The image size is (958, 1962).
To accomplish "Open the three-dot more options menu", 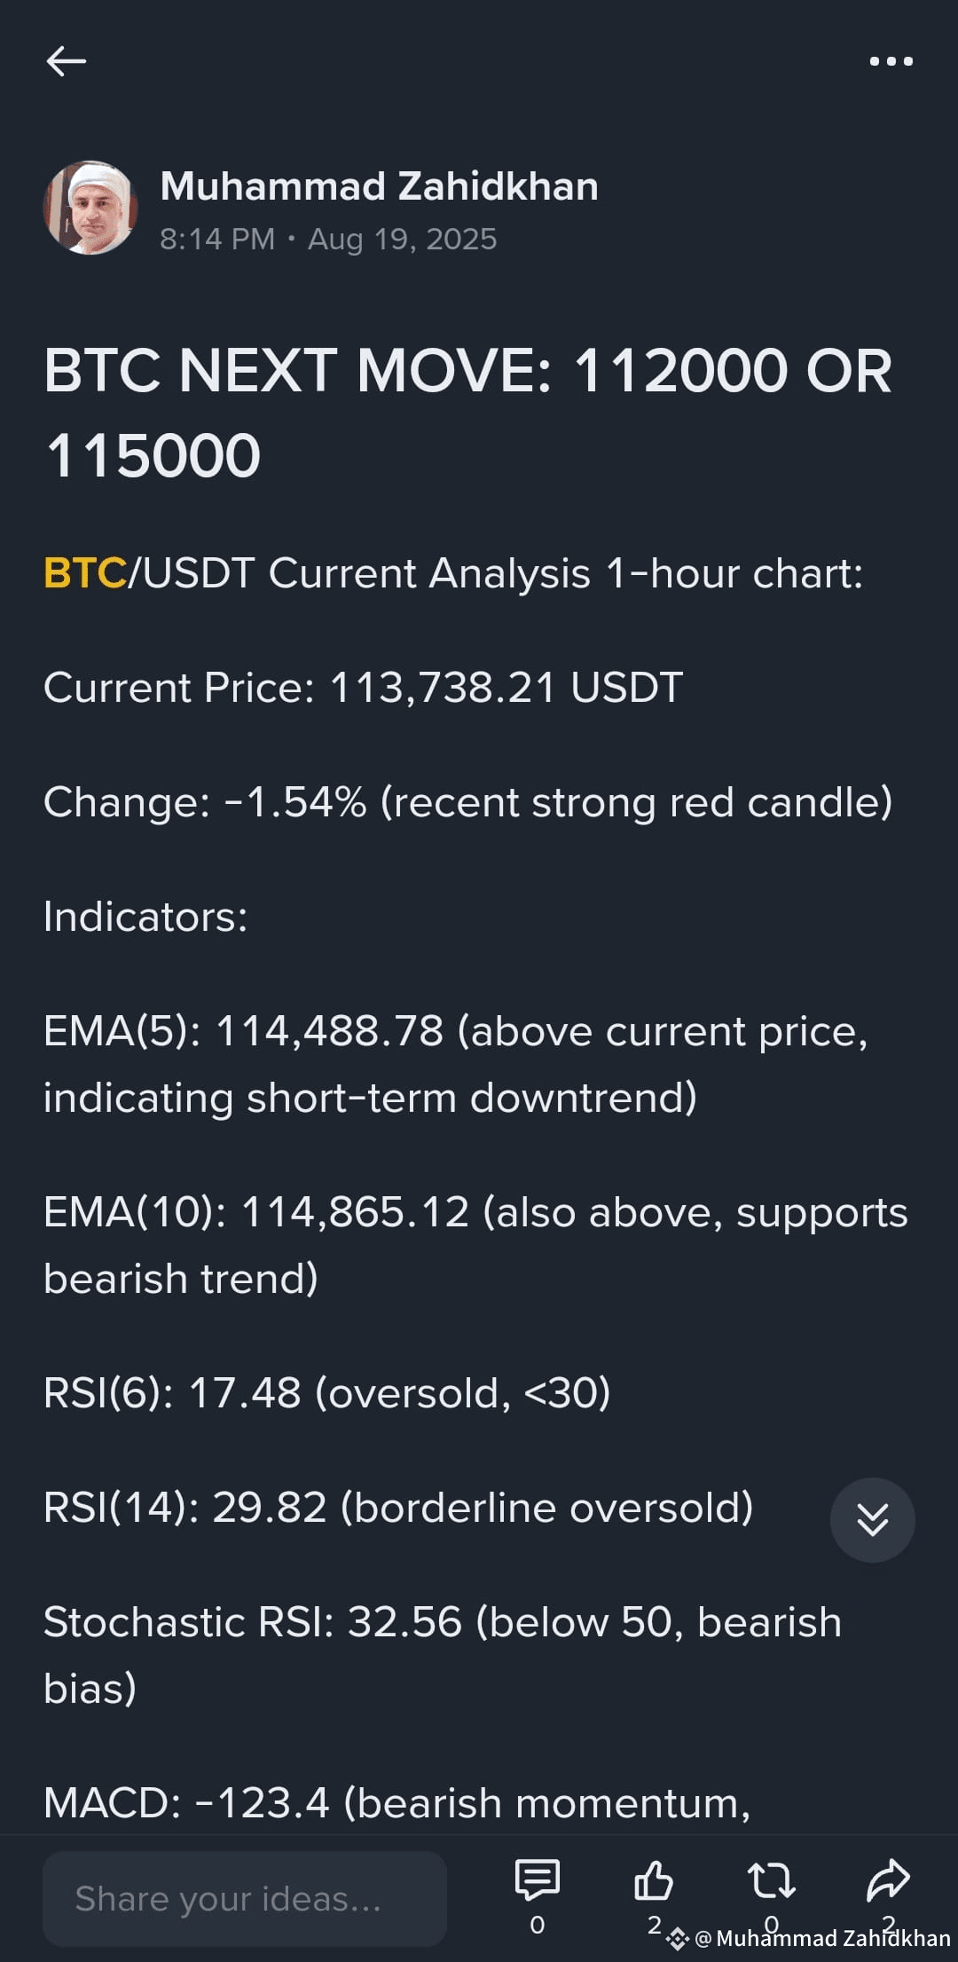I will point(891,61).
